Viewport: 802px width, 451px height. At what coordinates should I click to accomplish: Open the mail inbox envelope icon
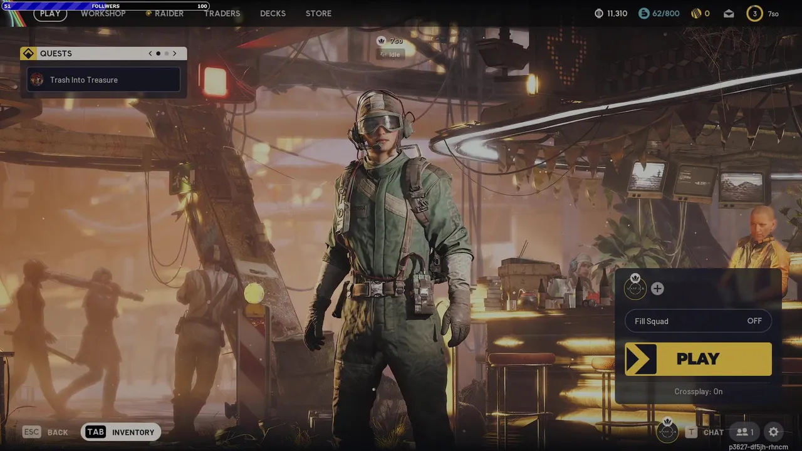click(x=729, y=13)
